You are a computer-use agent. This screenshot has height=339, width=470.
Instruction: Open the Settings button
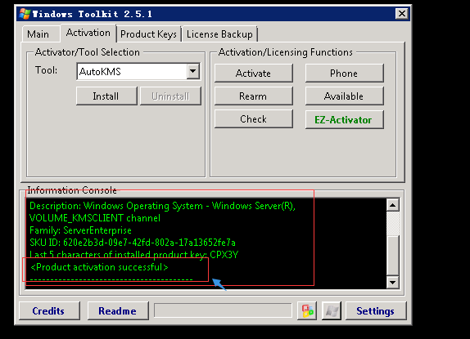(x=376, y=311)
